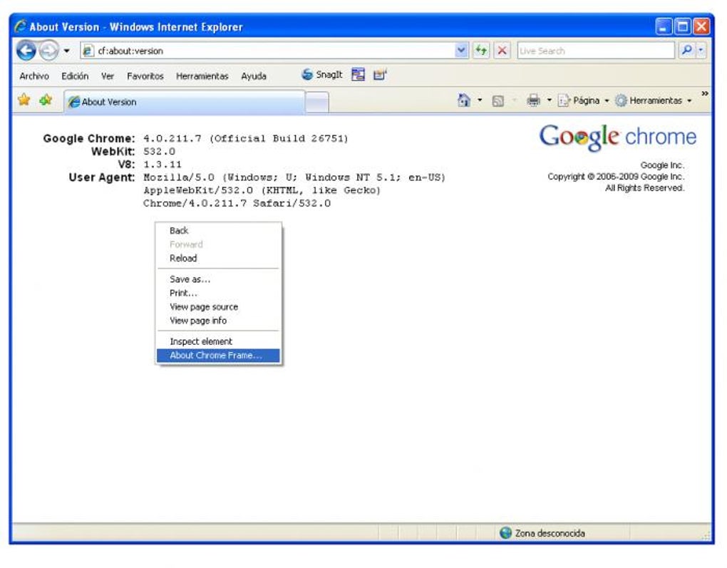Click WebKit version value 532.0
This screenshot has height=568, width=727.
(x=159, y=152)
